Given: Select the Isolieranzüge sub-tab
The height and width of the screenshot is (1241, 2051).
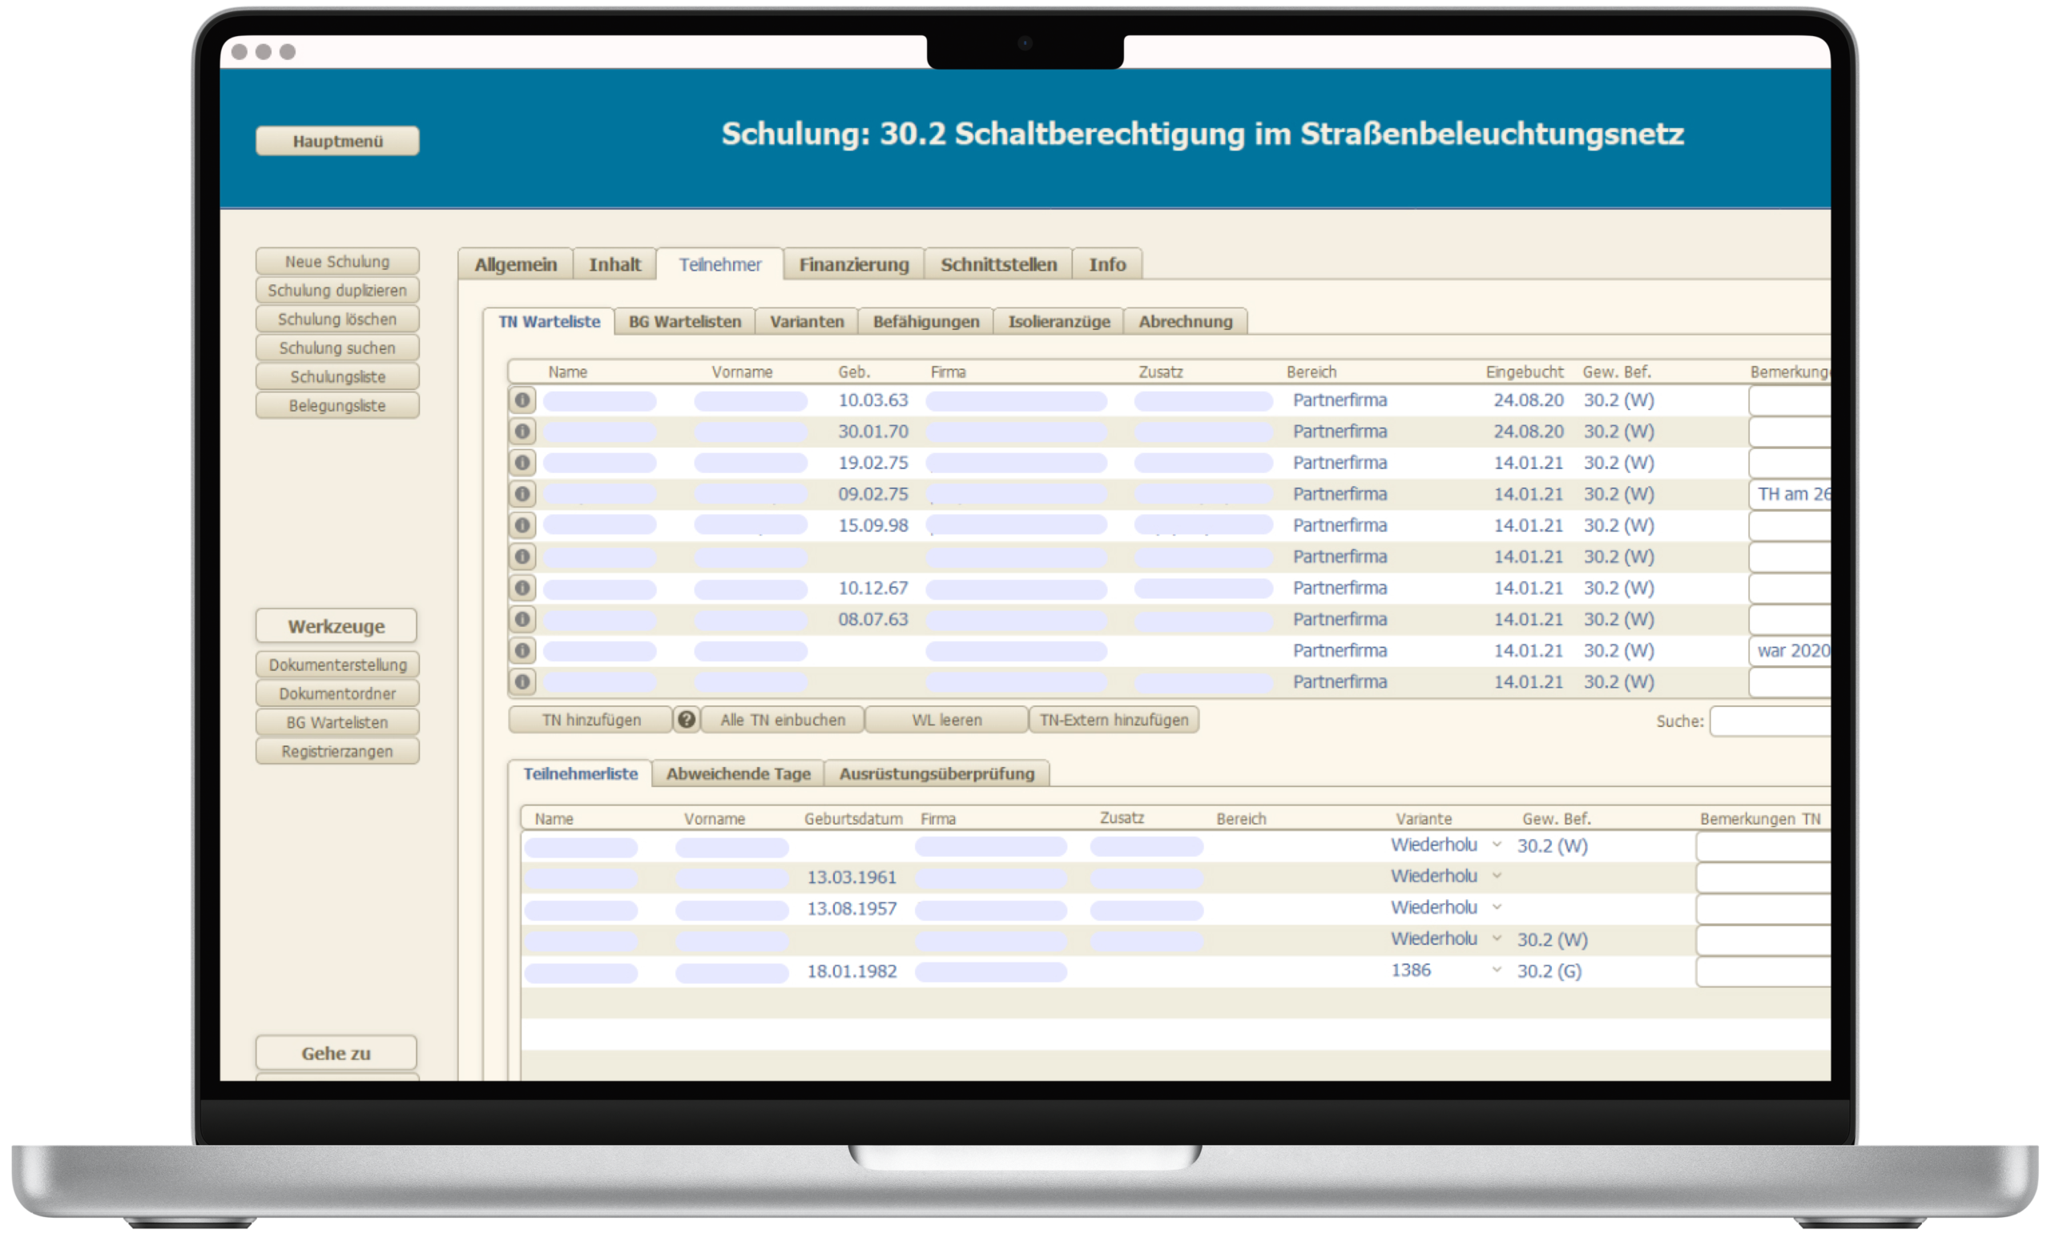Looking at the screenshot, I should [1058, 321].
